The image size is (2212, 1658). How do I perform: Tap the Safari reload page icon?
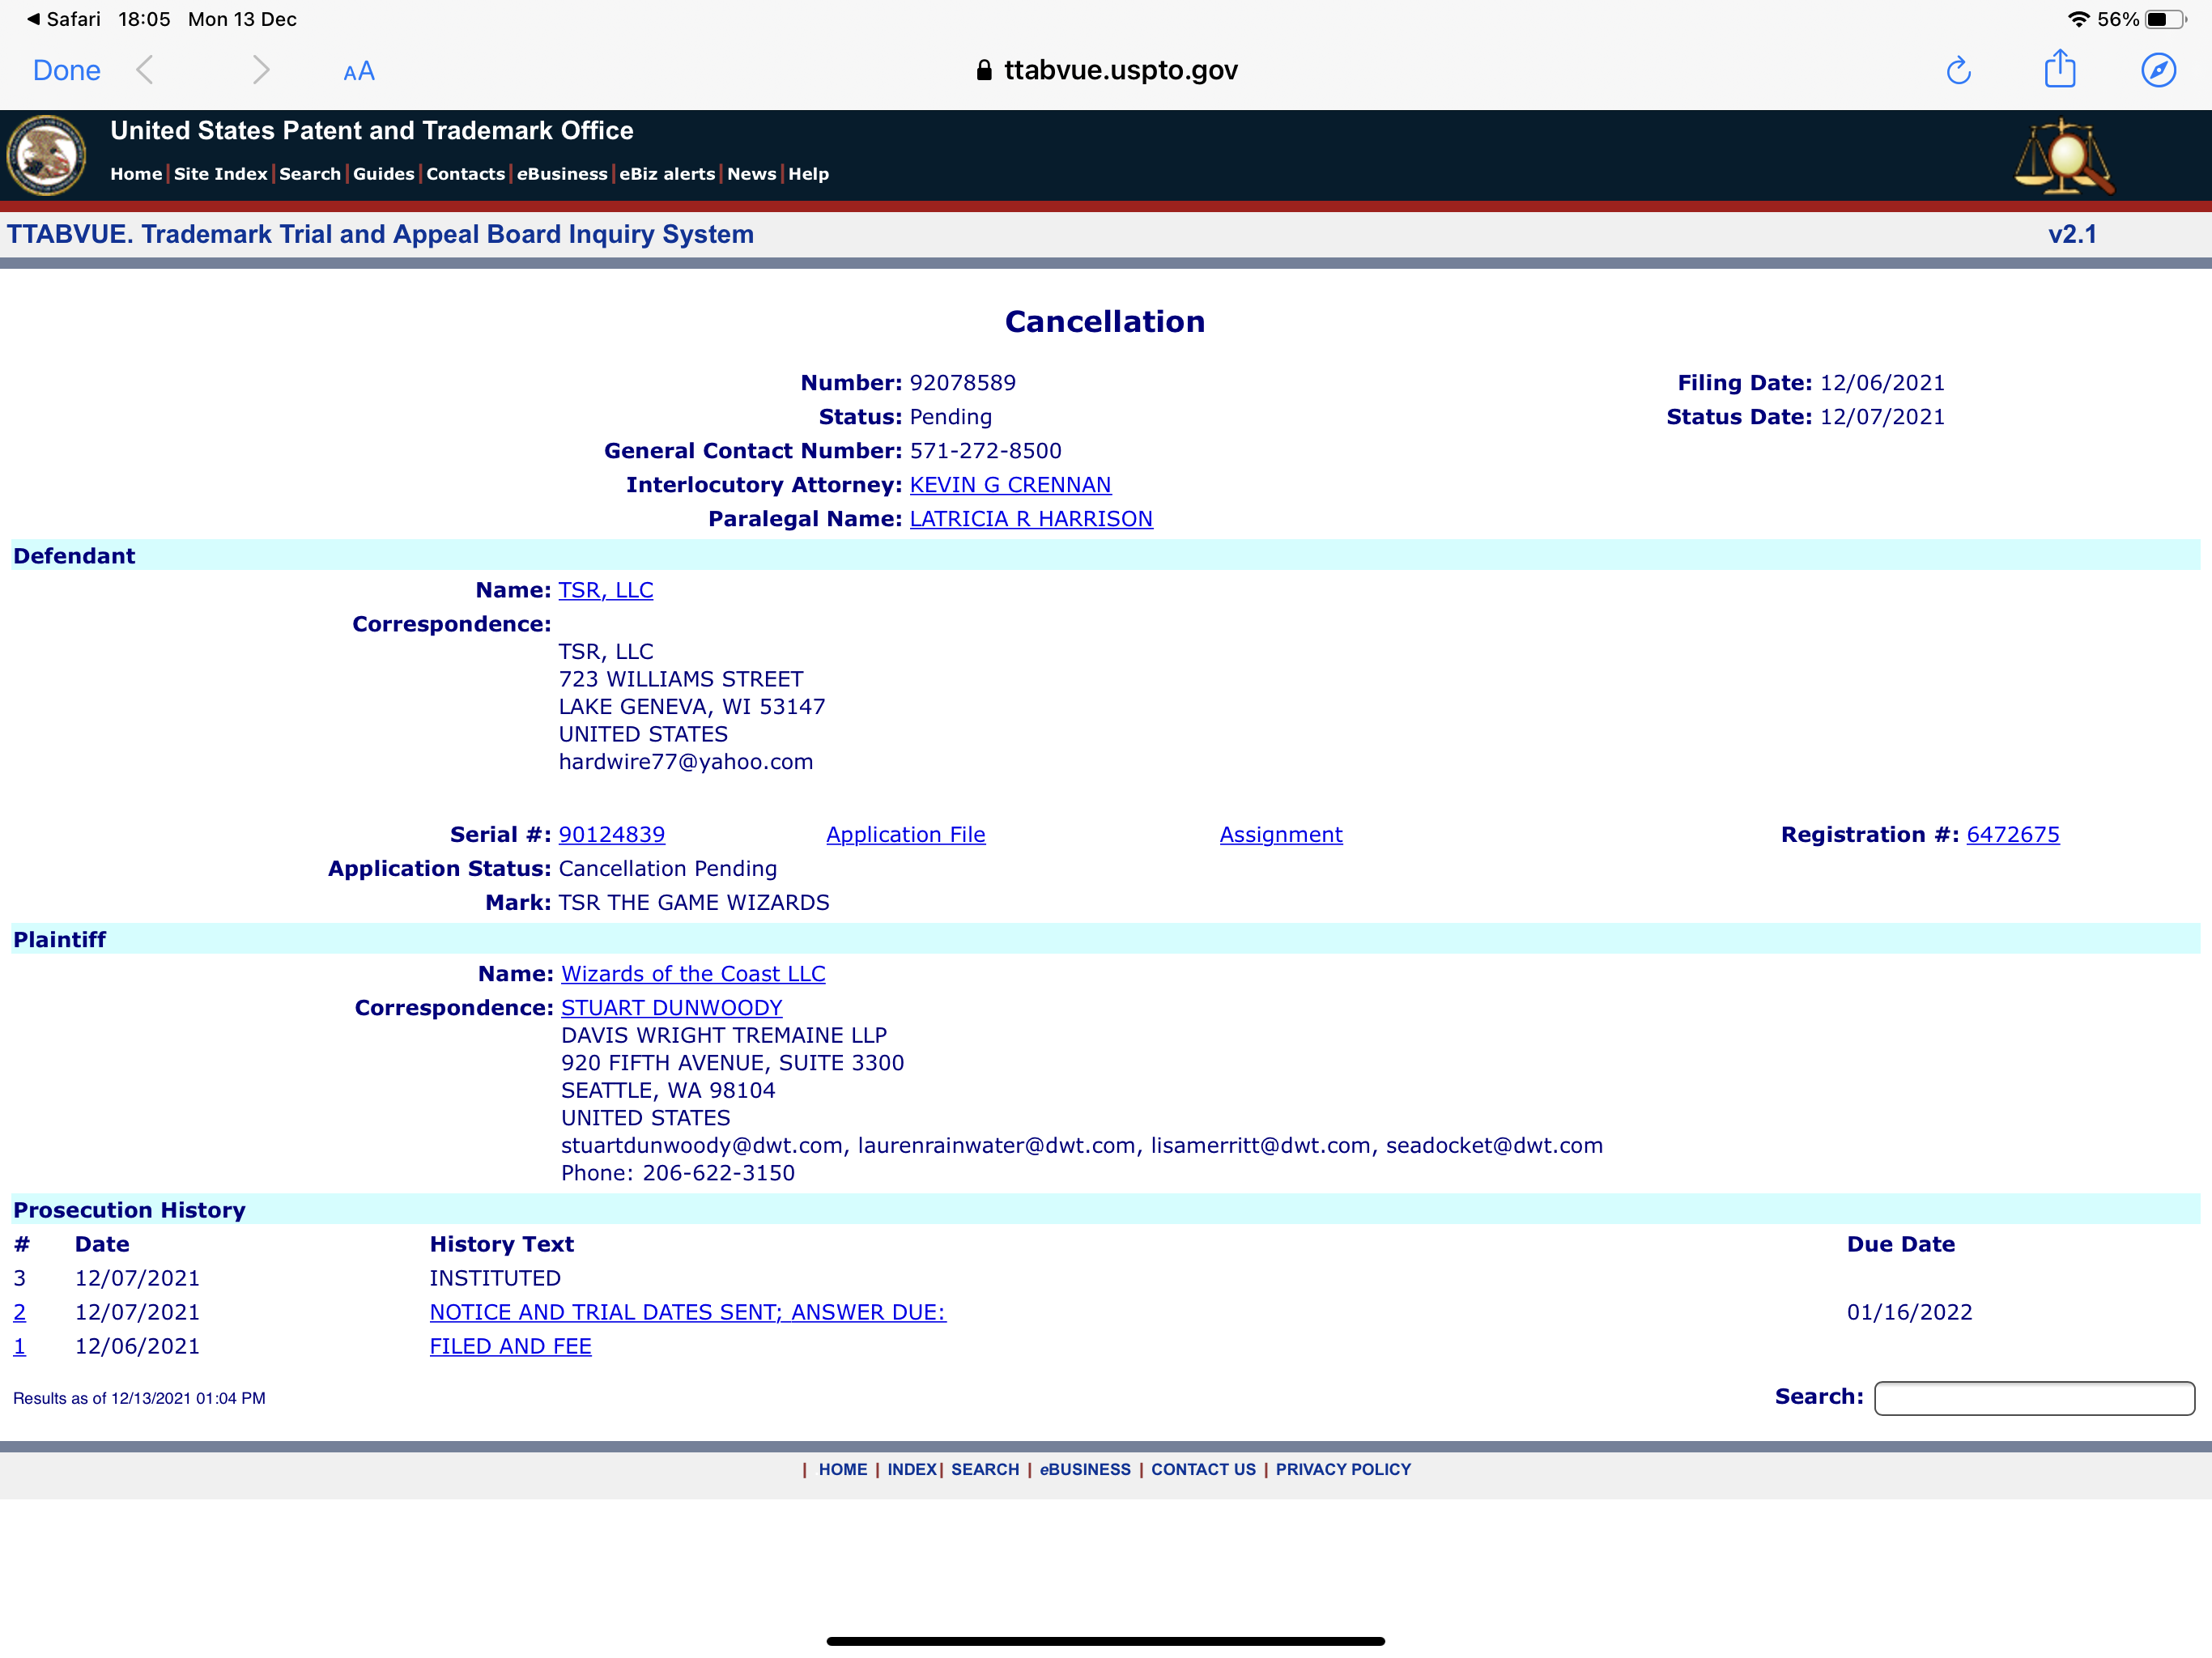click(1958, 70)
